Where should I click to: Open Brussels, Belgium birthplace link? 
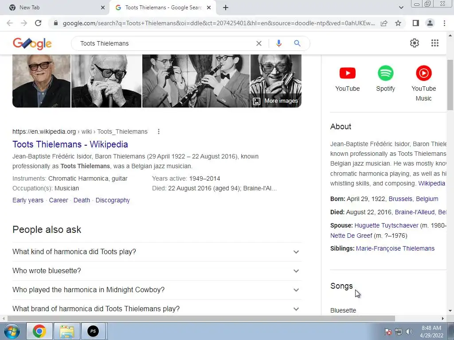pyautogui.click(x=413, y=199)
